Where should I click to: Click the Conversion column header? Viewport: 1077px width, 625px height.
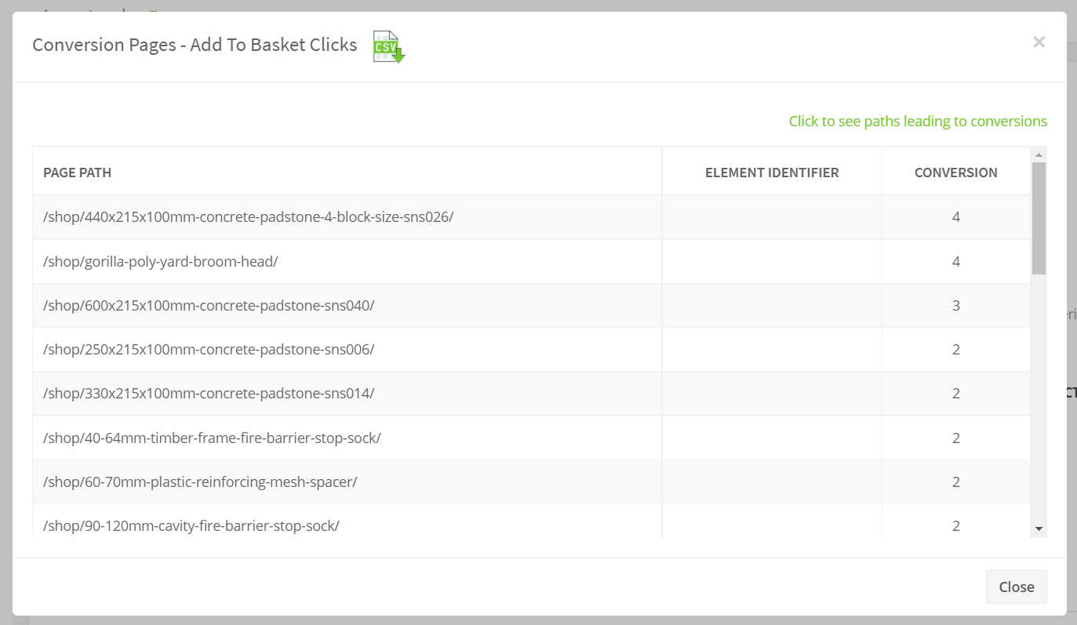[955, 173]
